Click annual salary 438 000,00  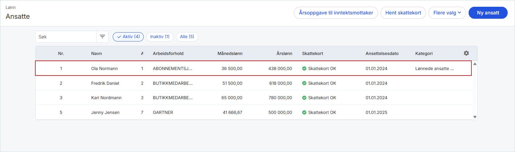280,68
